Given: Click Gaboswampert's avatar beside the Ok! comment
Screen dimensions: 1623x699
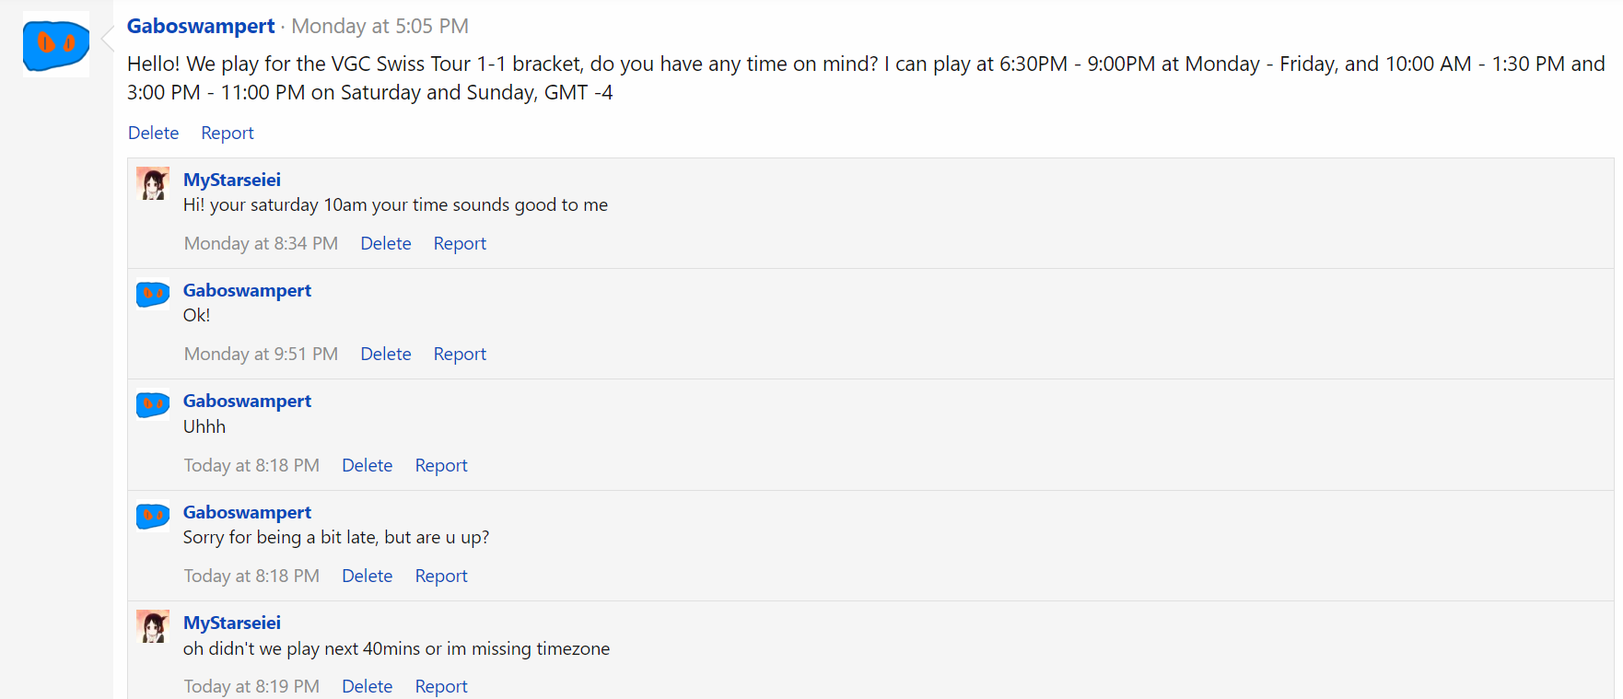Looking at the screenshot, I should pos(153,294).
